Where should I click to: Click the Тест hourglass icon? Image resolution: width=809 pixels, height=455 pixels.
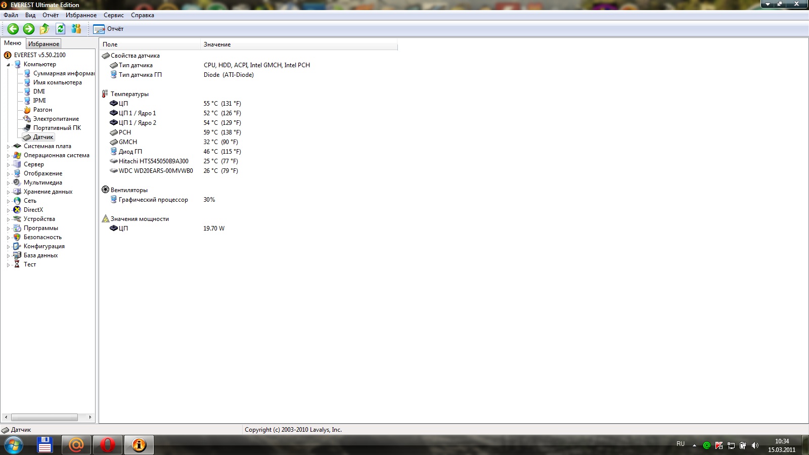tap(17, 264)
